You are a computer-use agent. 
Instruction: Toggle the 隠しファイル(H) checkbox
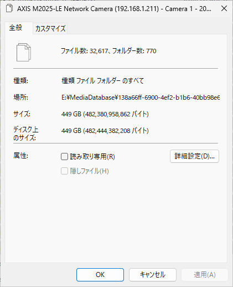[x=64, y=171]
